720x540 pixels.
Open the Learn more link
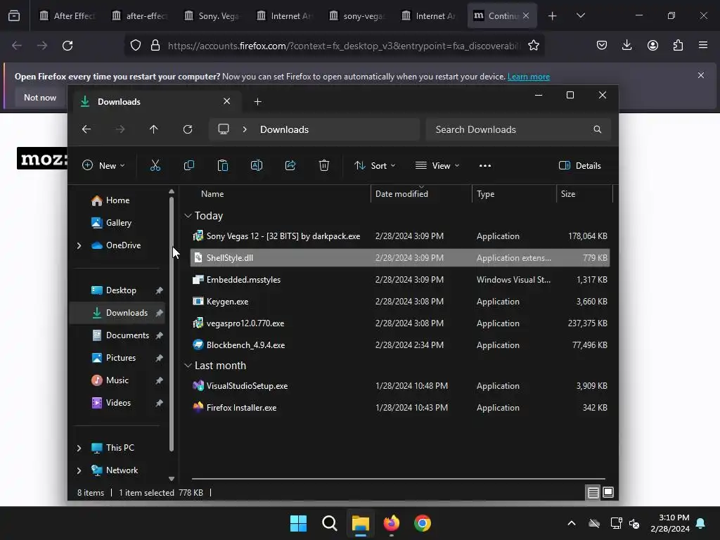[x=529, y=77]
